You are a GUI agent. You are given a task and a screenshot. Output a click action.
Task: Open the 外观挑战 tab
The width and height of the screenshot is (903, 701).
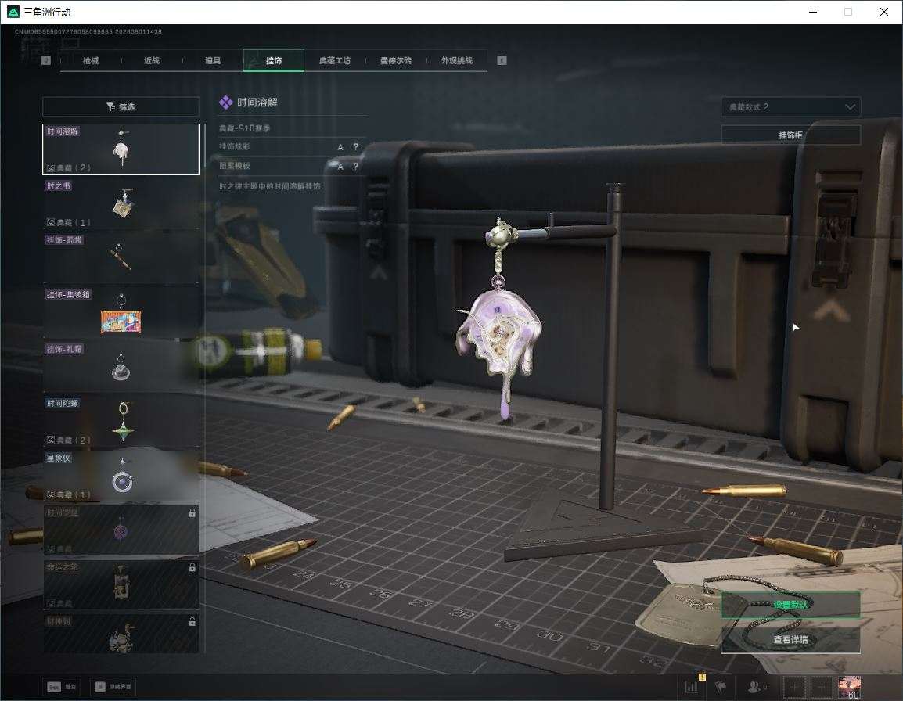click(457, 60)
